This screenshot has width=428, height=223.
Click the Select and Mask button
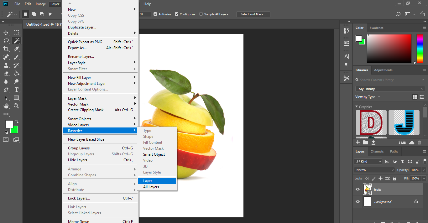pyautogui.click(x=253, y=14)
